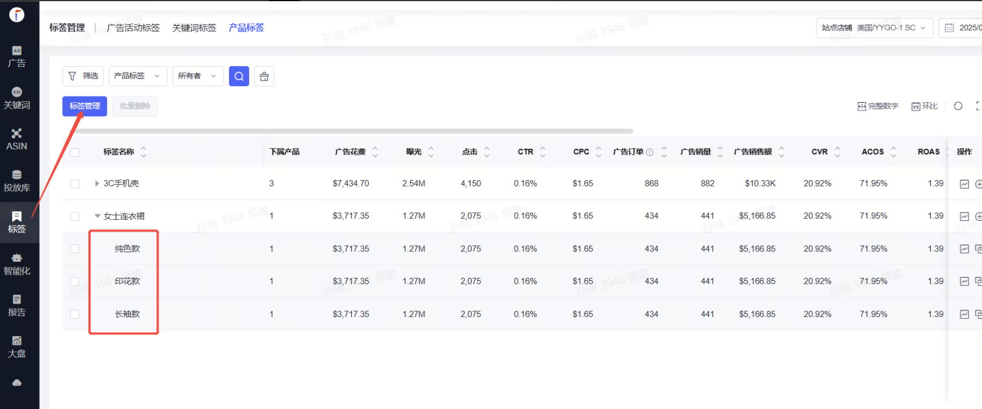Open the 站点店铺 store selector dropdown
The image size is (982, 409).
pyautogui.click(x=874, y=28)
